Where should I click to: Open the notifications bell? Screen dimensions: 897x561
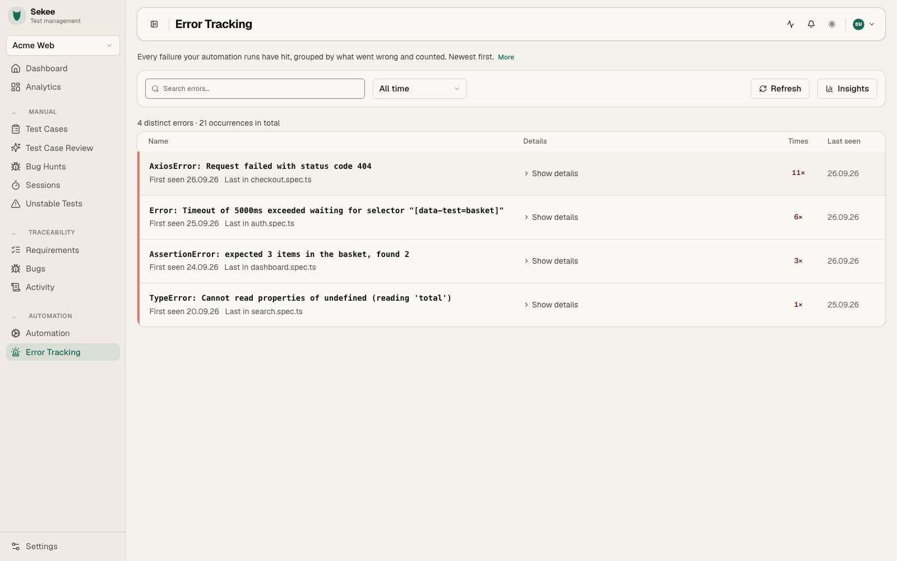pyautogui.click(x=811, y=24)
